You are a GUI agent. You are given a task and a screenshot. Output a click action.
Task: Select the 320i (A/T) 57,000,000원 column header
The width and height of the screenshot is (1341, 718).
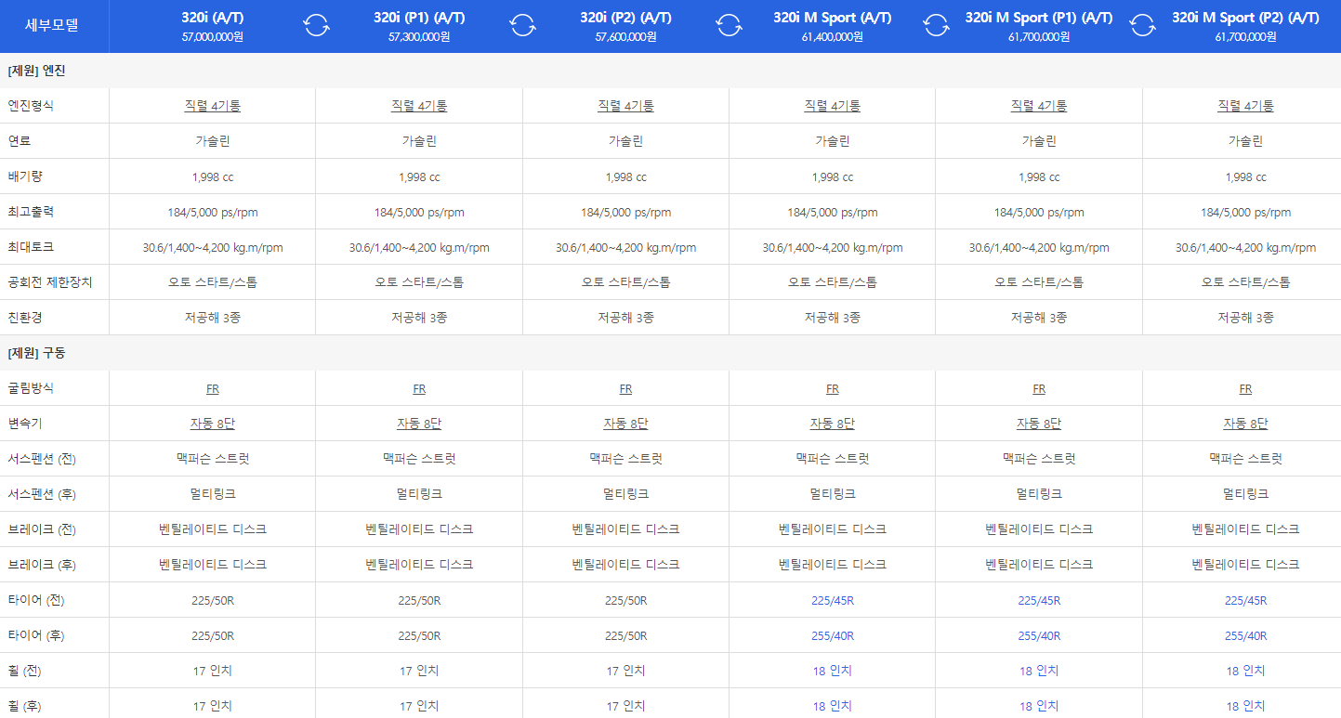pyautogui.click(x=213, y=26)
